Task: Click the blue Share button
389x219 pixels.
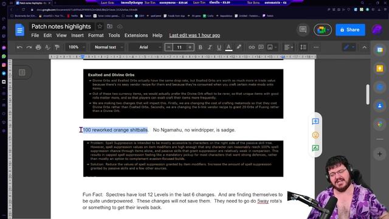Action: (350, 30)
